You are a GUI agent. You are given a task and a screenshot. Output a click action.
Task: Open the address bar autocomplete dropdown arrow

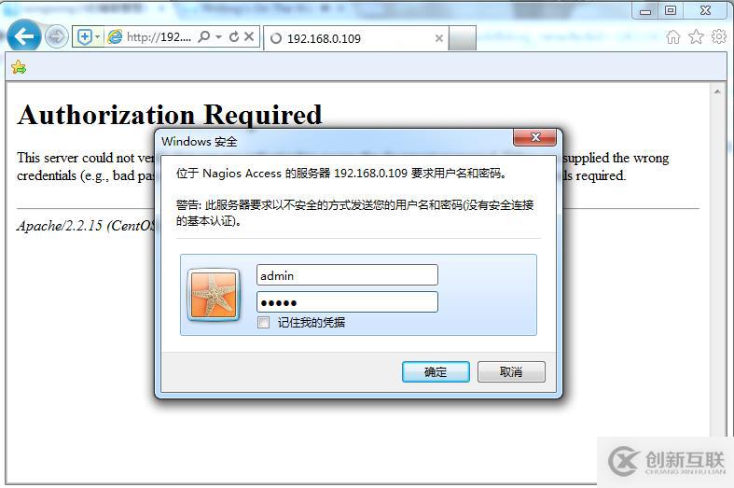[218, 36]
